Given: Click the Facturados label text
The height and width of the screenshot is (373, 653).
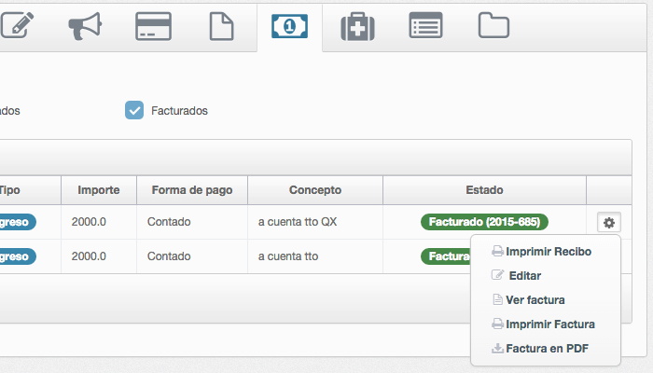Looking at the screenshot, I should 179,111.
